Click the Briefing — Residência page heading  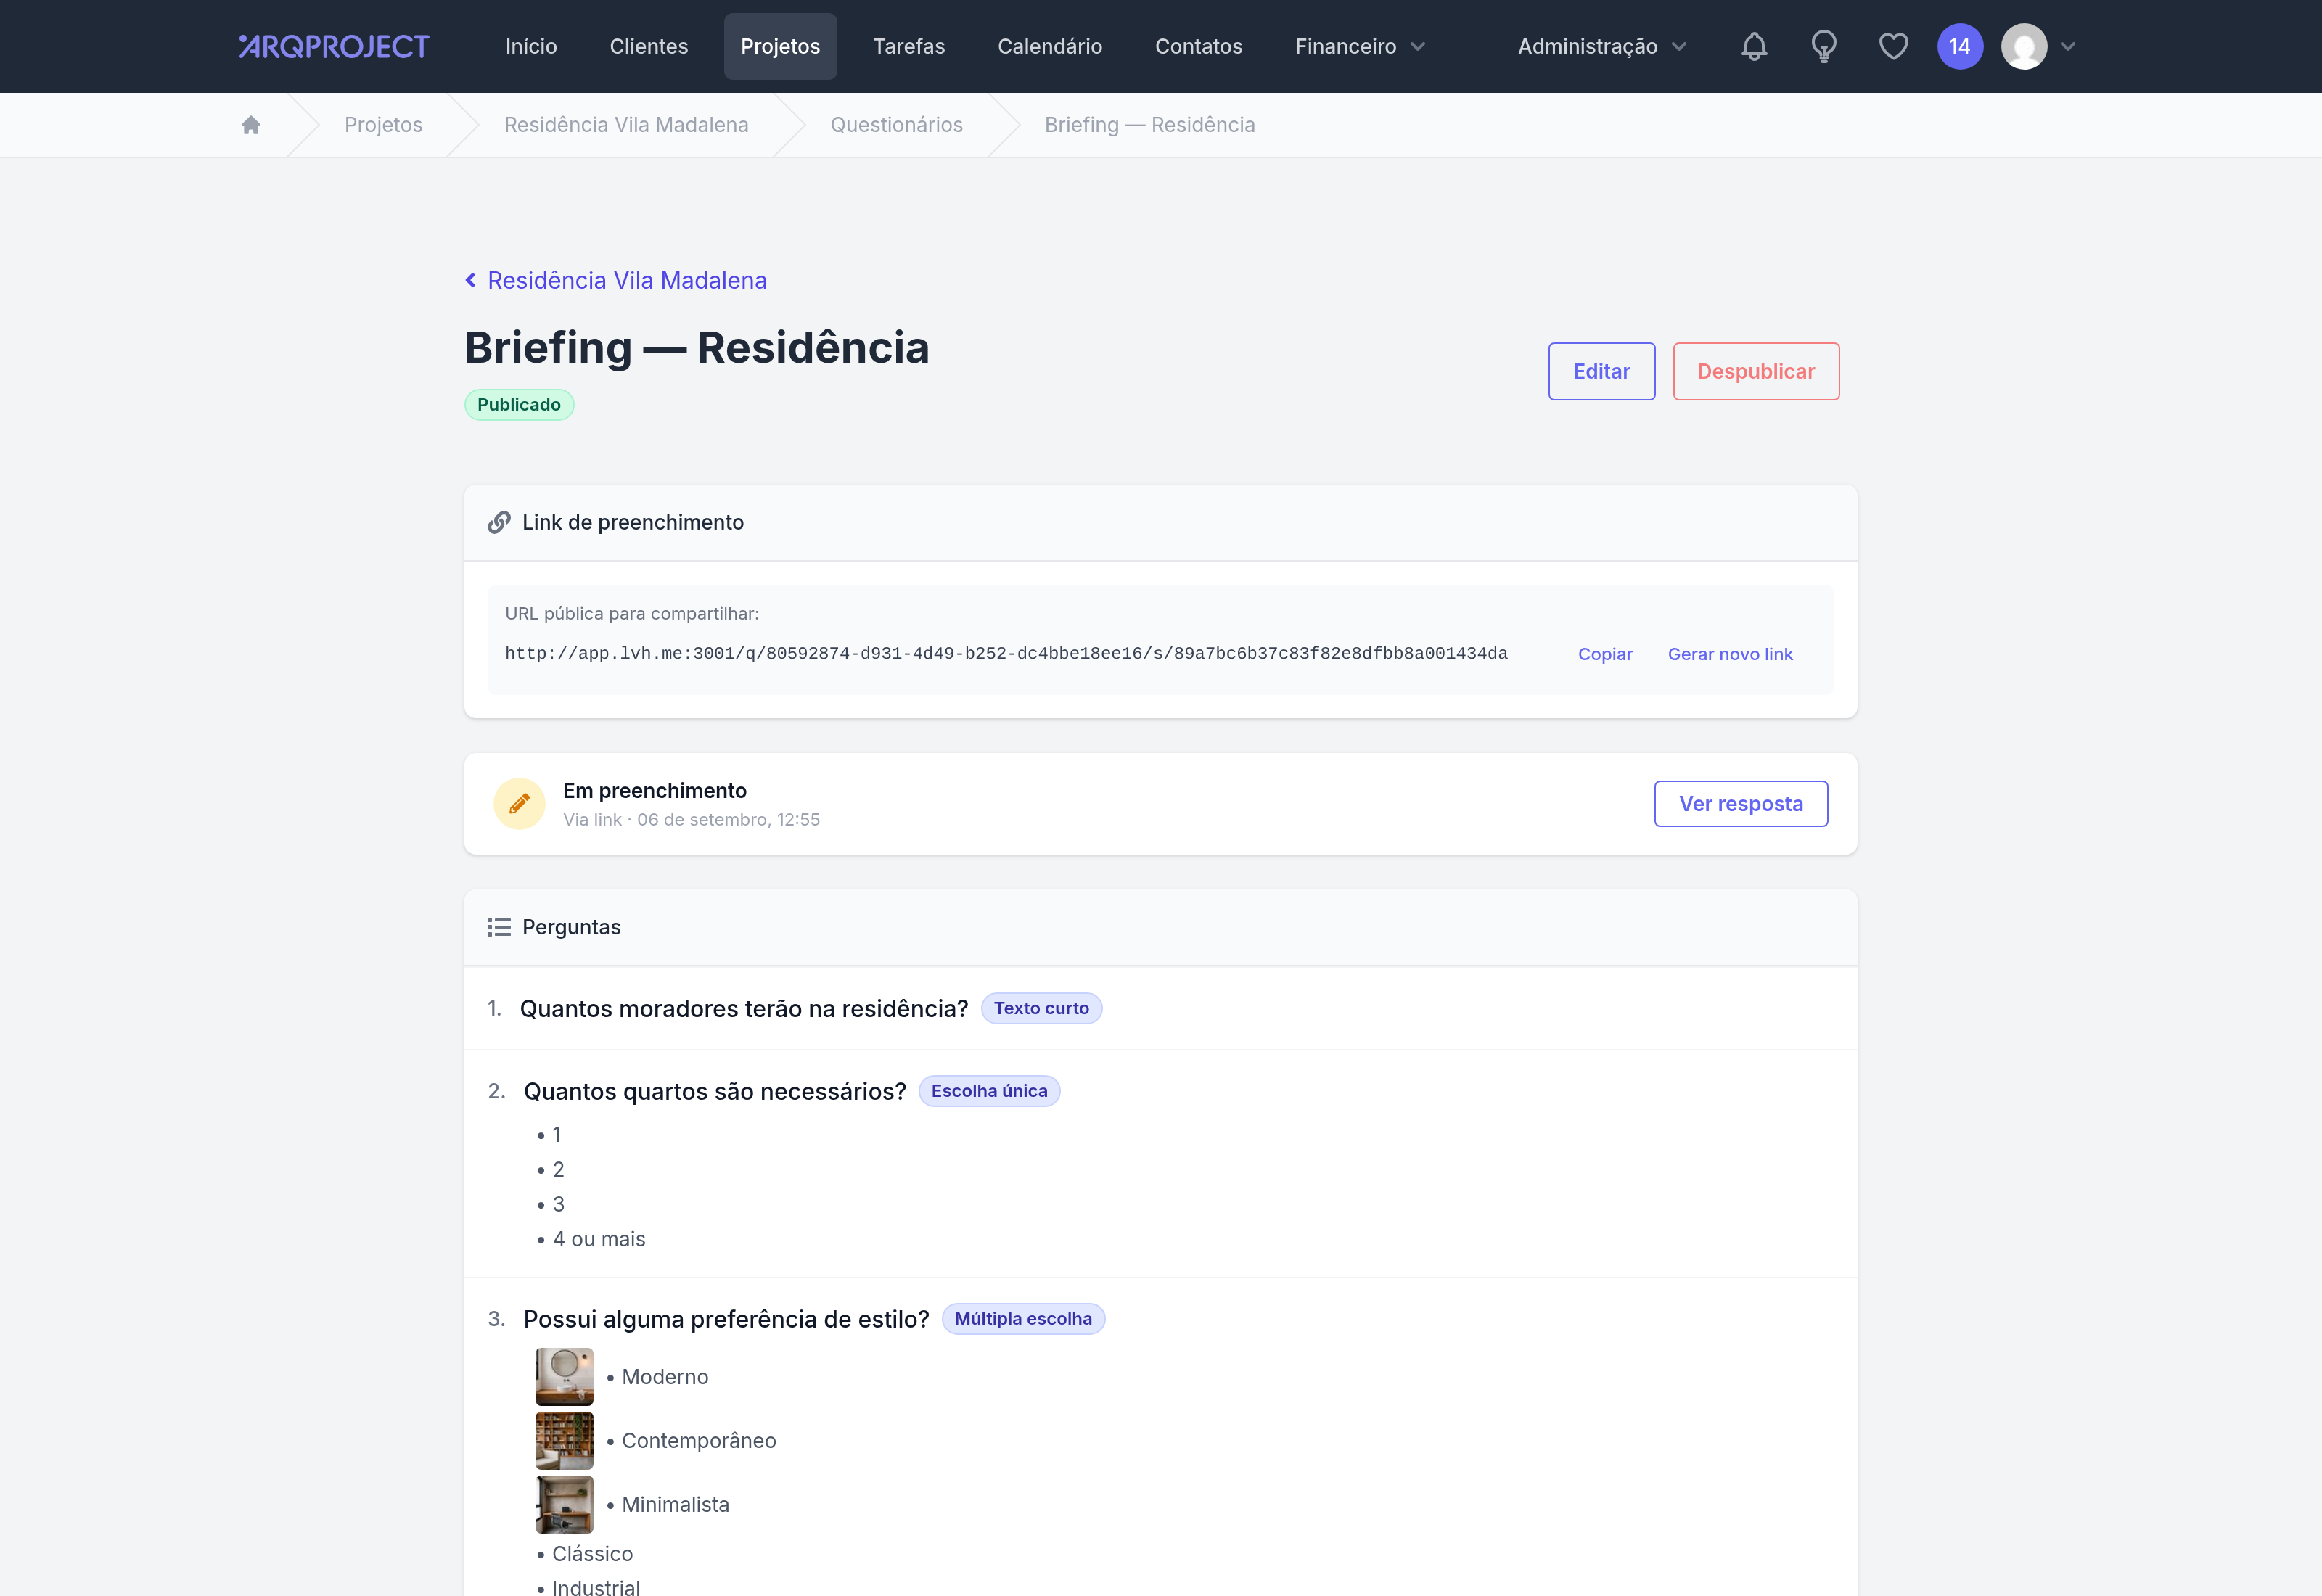click(x=697, y=348)
